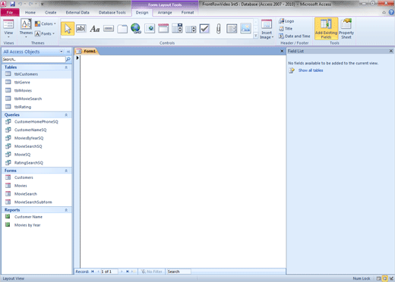The image size is (395, 282).
Task: Switch to Design View in status bar
Action: coord(391,278)
